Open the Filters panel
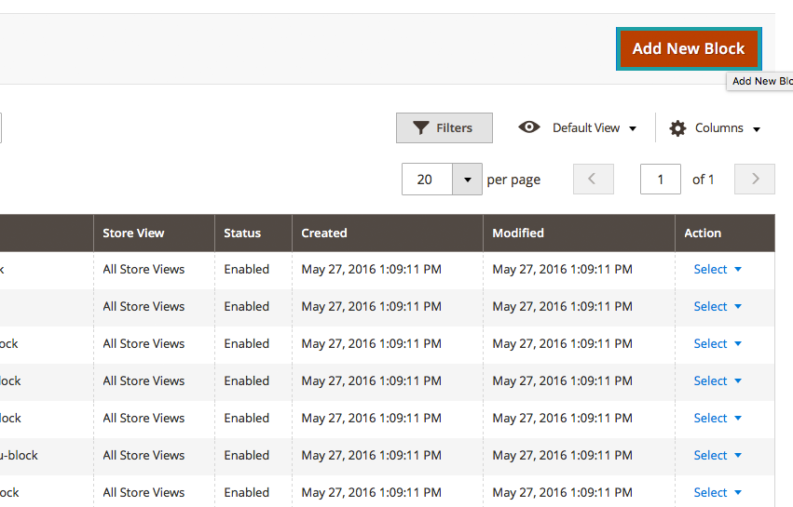The height and width of the screenshot is (507, 793). tap(444, 128)
